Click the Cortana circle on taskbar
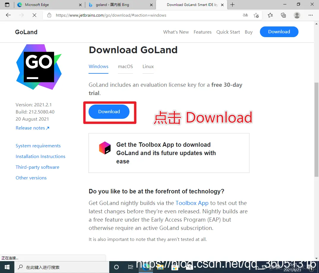The image size is (319, 273). coord(116,267)
